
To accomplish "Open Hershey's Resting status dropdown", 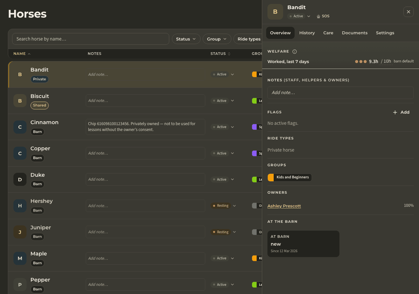I will 223,206.
